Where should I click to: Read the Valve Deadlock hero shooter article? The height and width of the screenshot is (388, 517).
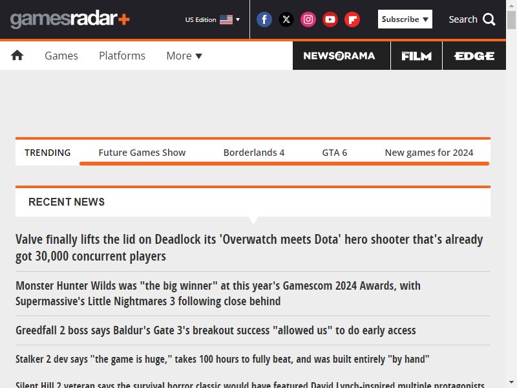coord(249,248)
